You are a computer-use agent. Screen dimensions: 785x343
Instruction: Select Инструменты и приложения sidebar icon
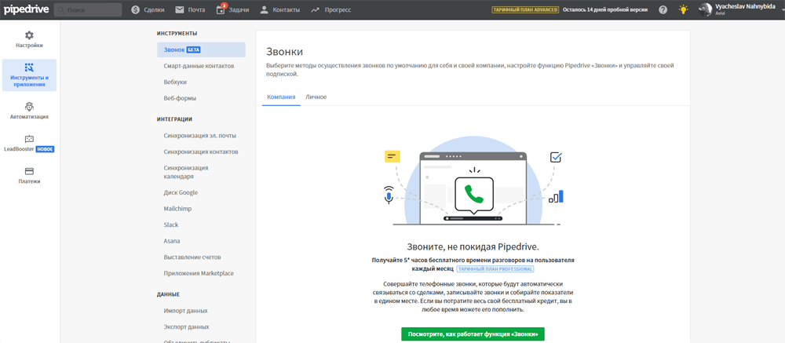click(29, 67)
